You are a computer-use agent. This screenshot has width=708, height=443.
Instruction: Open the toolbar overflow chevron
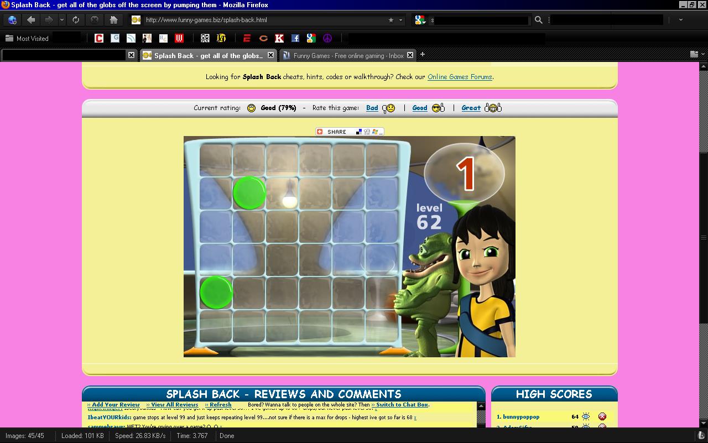(x=680, y=20)
